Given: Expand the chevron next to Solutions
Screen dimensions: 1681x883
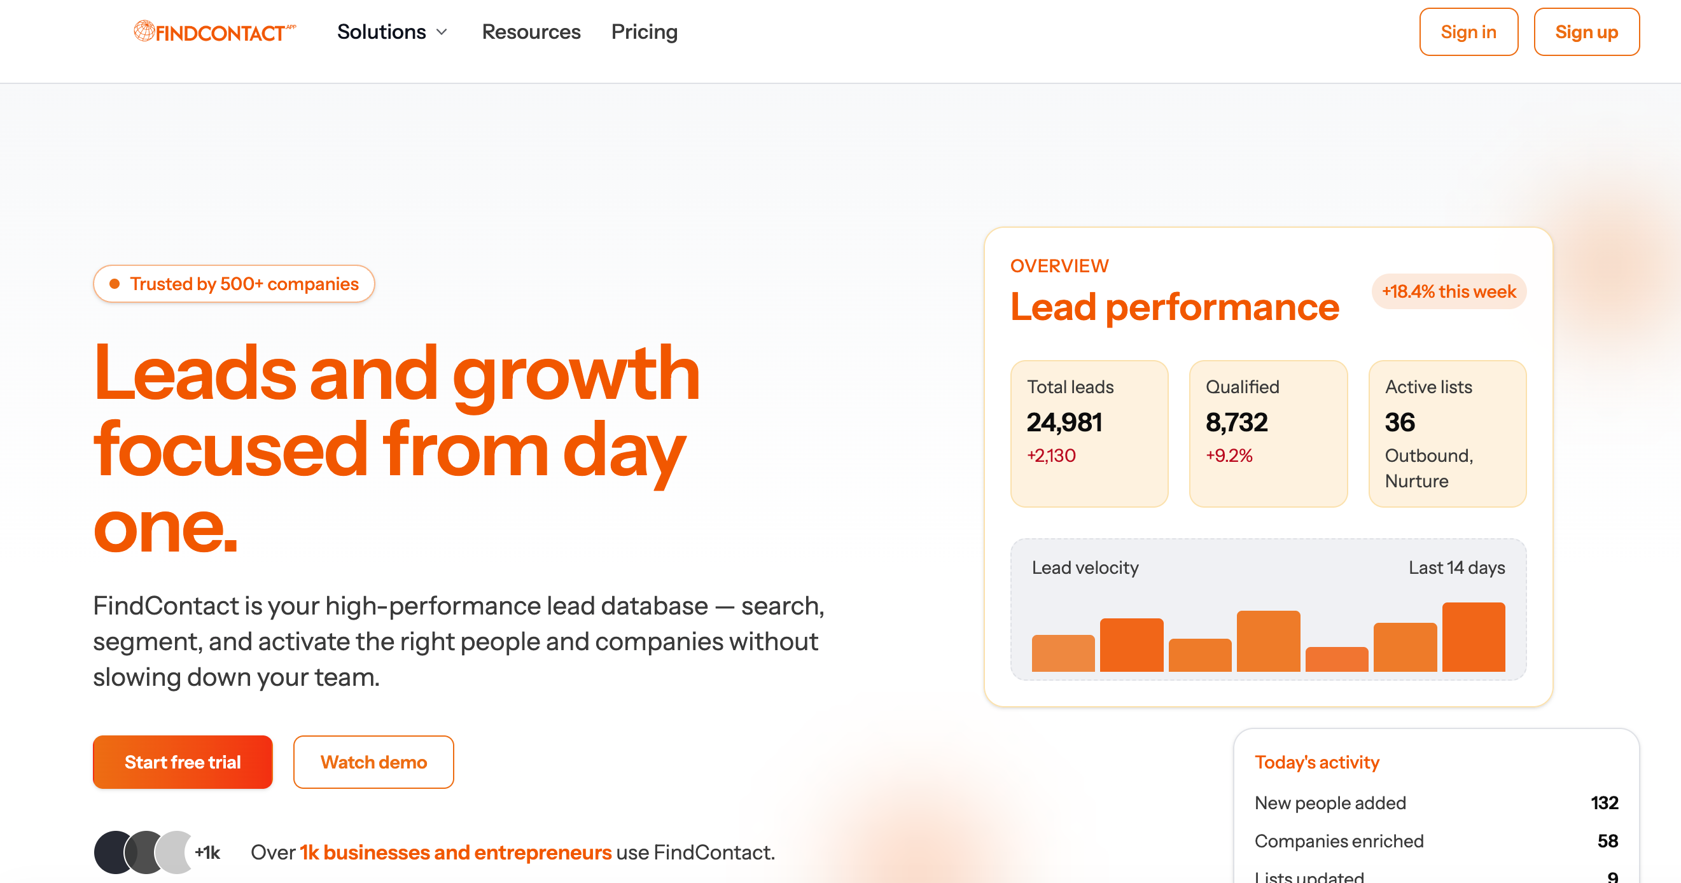Looking at the screenshot, I should click(x=441, y=33).
